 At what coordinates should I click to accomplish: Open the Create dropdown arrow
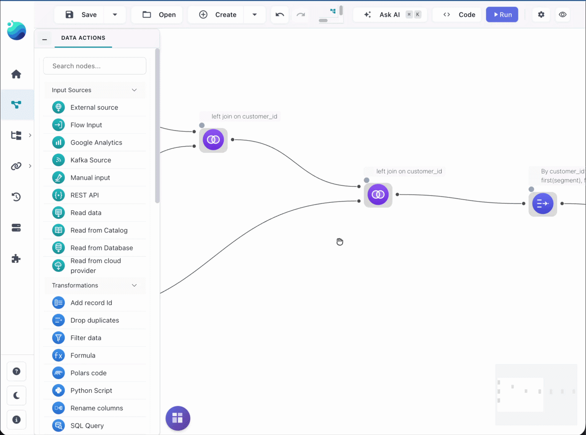255,15
